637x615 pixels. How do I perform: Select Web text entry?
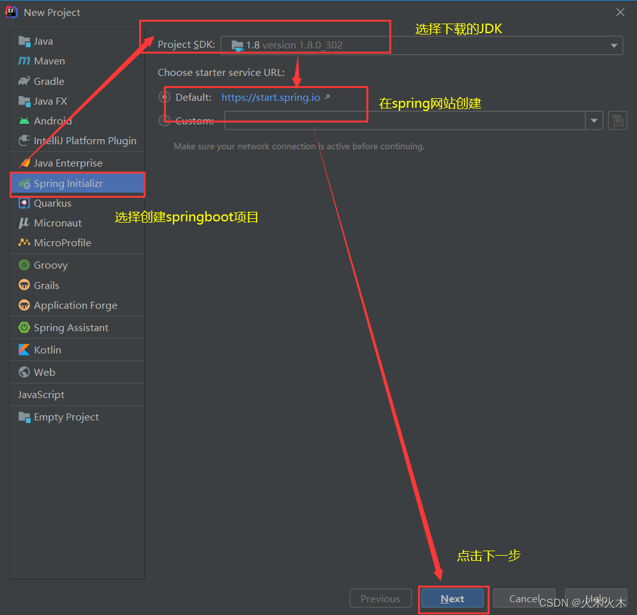click(45, 372)
